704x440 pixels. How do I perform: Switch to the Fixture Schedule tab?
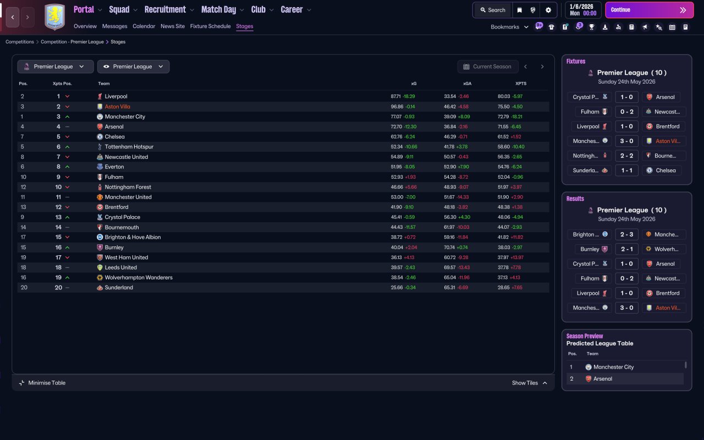[211, 26]
